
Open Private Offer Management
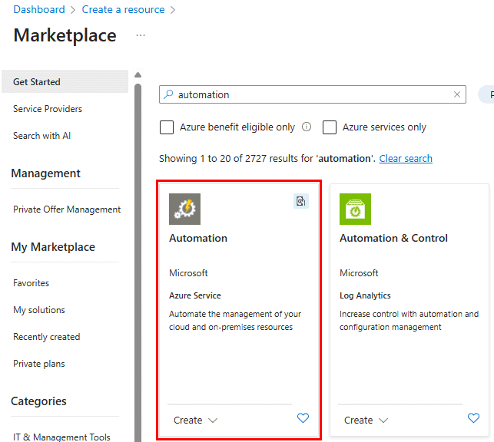pos(67,209)
